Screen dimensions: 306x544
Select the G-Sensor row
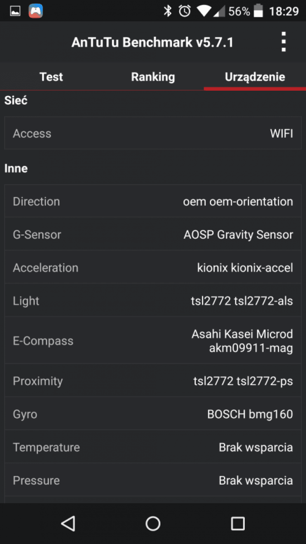click(x=153, y=234)
